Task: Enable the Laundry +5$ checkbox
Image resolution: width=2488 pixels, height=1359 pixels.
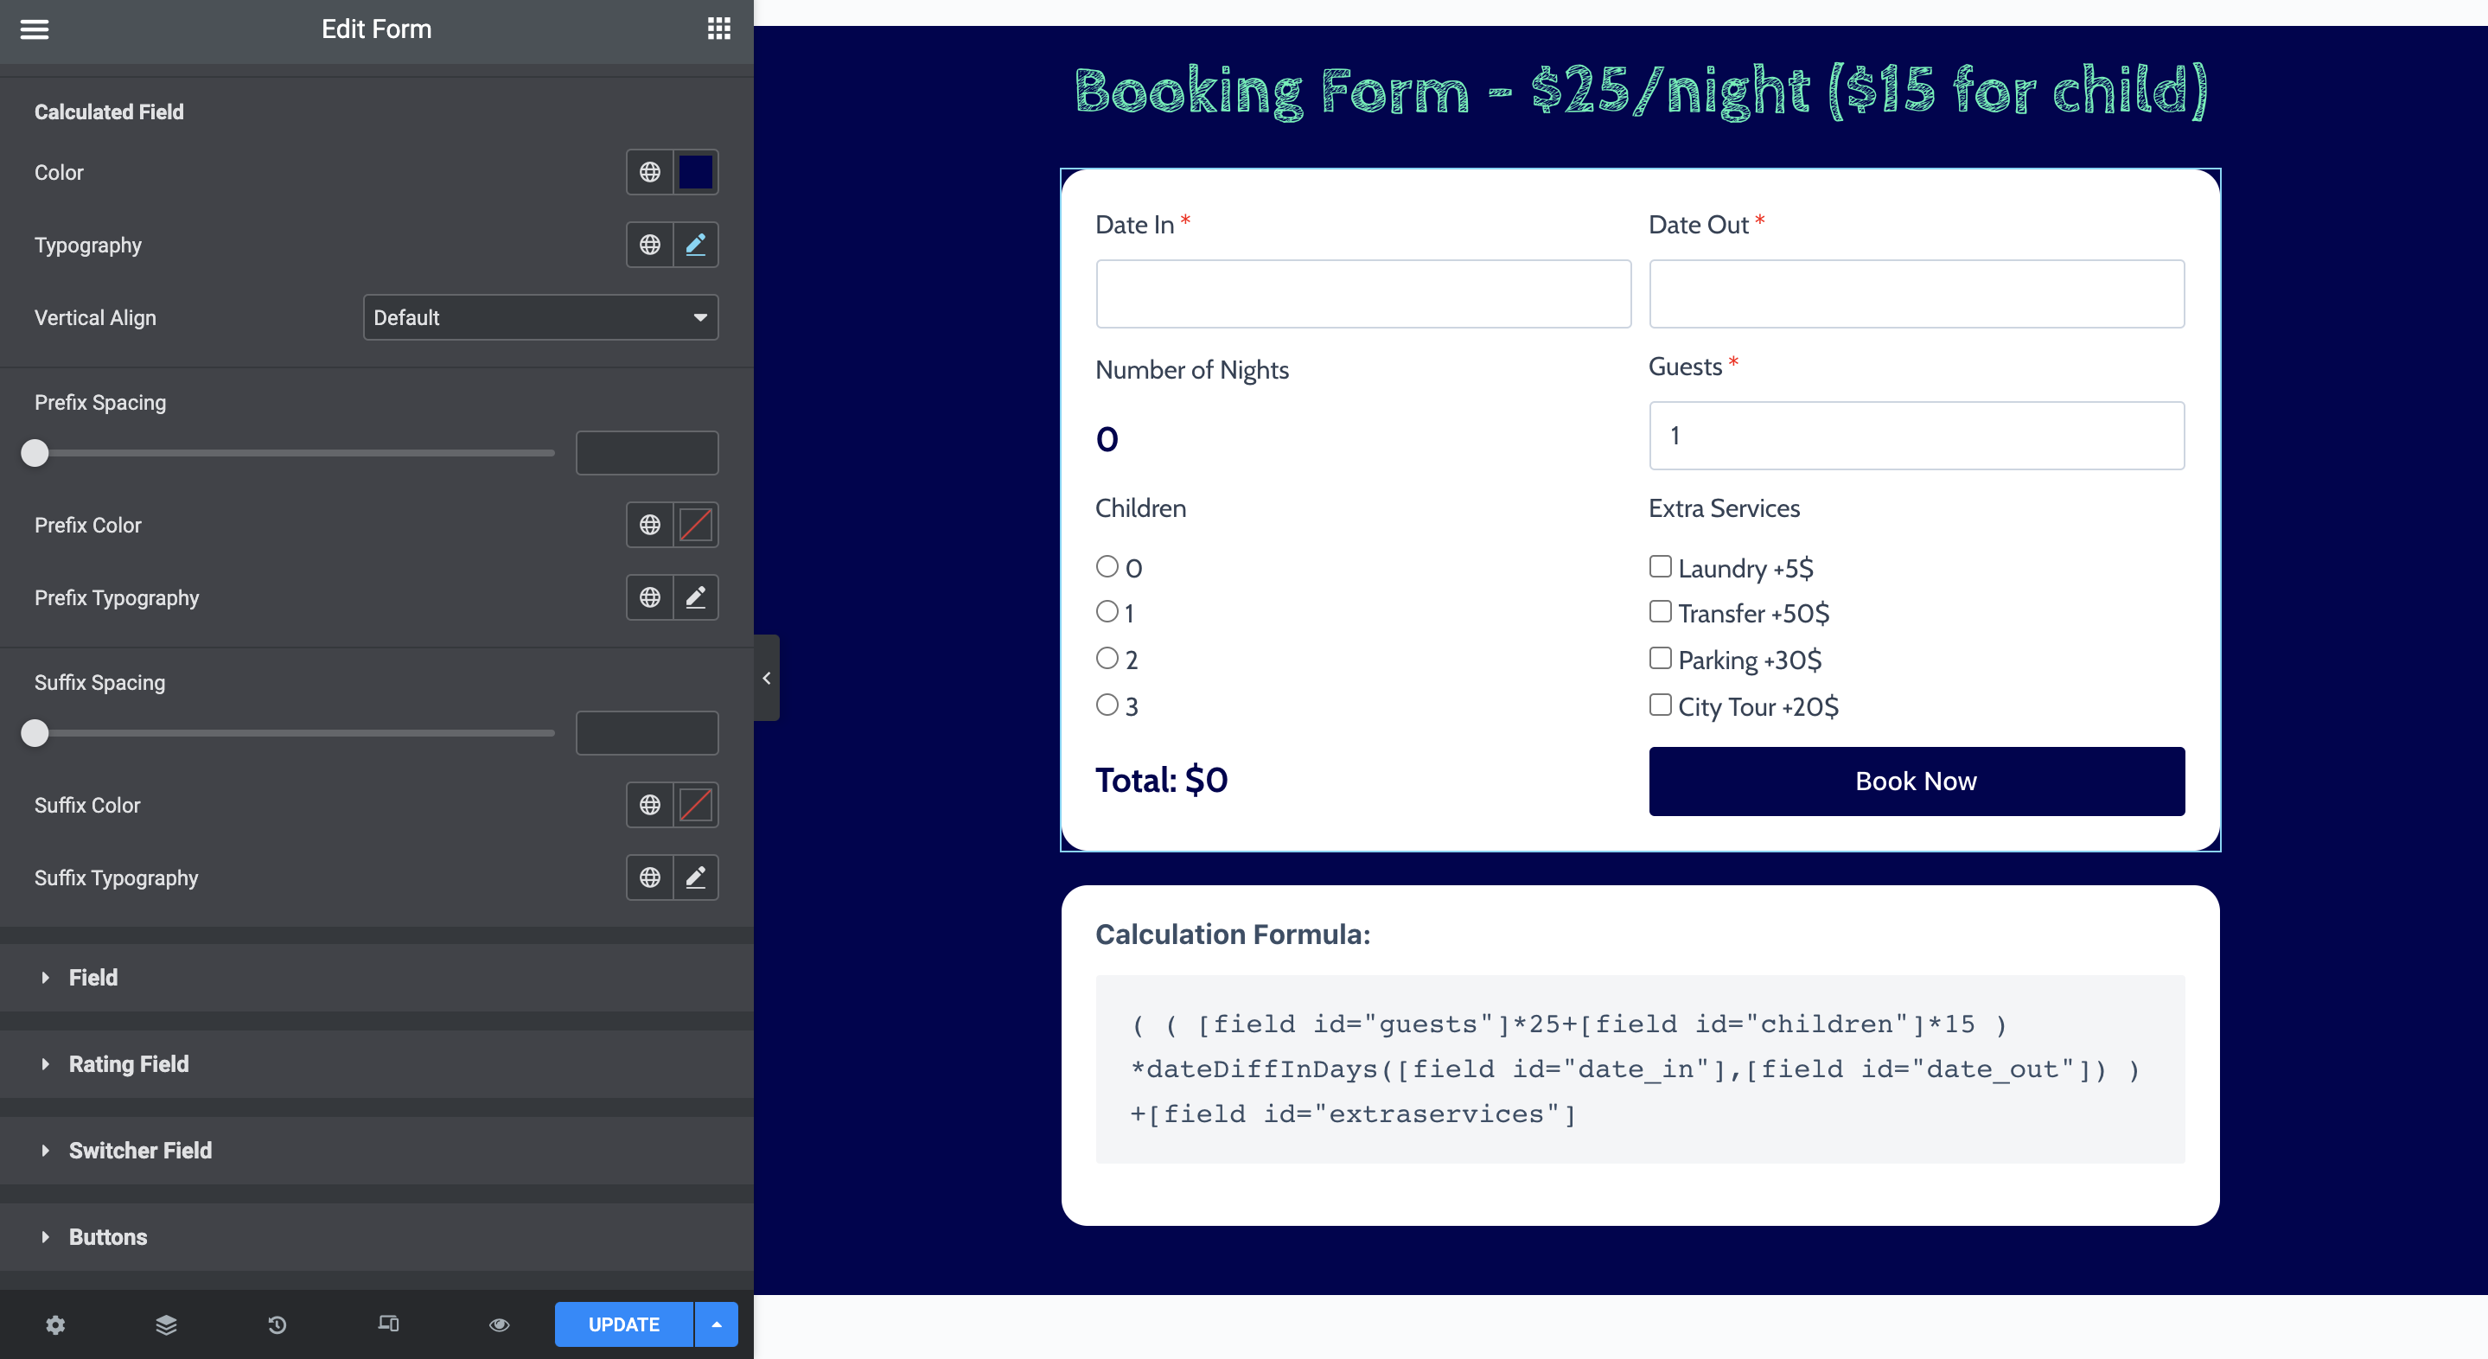Action: coord(1661,566)
